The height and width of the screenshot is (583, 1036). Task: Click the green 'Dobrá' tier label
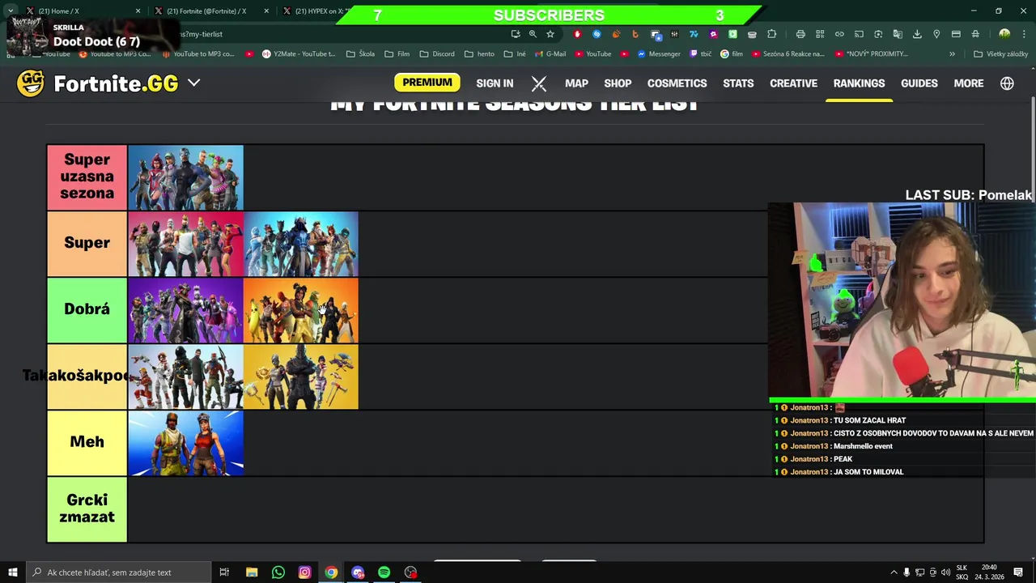coord(87,310)
